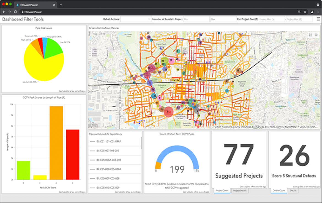Open the dashboard hamburger menu
Screen dimensions: 322x203
point(318,19)
